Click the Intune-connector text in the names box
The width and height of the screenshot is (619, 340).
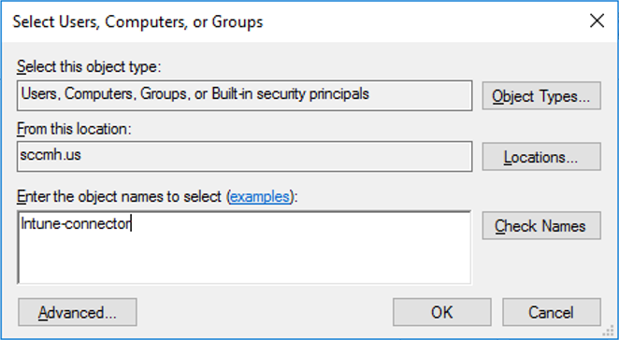pos(76,223)
